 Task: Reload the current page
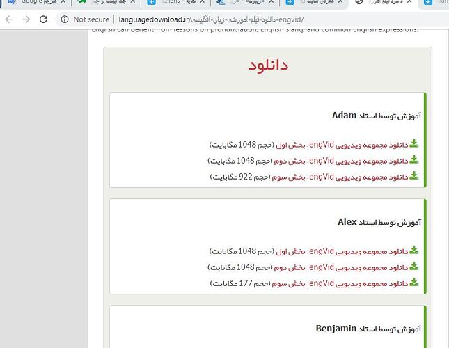coord(43,19)
